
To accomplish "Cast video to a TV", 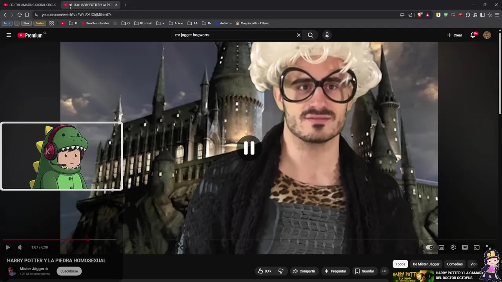I will point(477,247).
